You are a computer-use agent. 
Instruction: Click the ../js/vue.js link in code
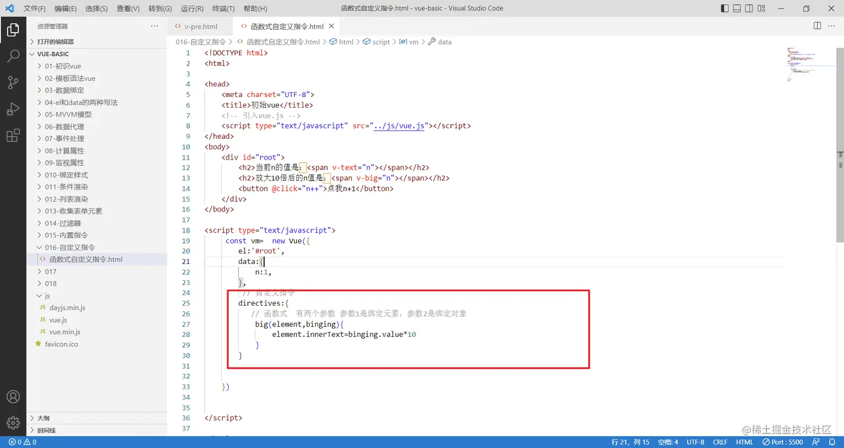coord(400,126)
